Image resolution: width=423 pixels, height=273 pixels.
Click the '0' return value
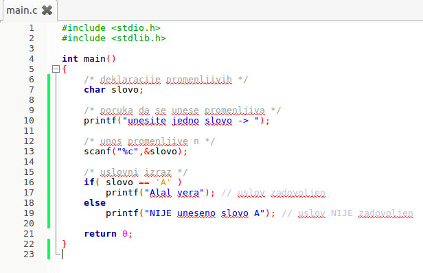(x=125, y=234)
